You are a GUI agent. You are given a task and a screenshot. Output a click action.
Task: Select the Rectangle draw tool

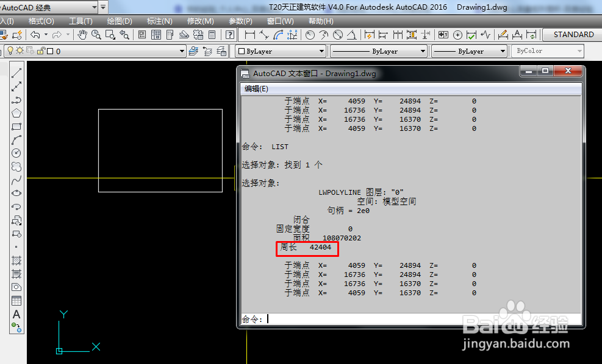[16, 127]
